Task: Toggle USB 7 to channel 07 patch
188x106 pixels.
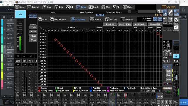Action: [x=68, y=52]
